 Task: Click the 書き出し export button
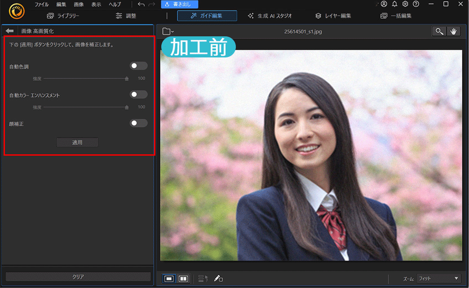179,4
